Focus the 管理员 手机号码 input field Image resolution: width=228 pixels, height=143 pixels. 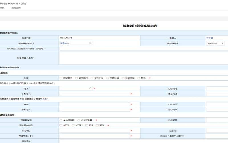(95, 110)
